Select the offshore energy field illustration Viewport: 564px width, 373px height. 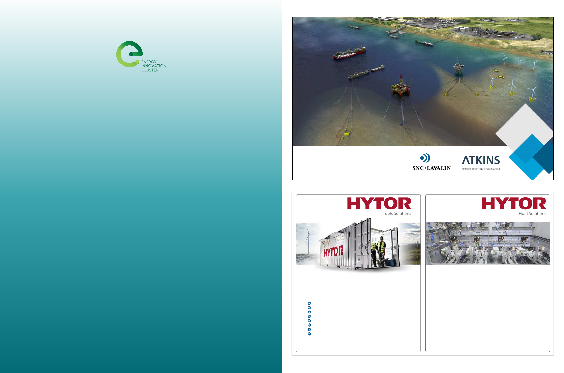(x=423, y=81)
